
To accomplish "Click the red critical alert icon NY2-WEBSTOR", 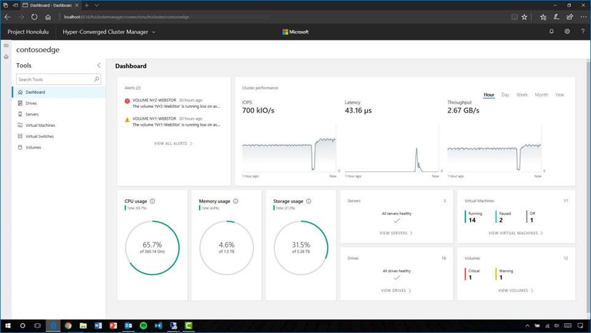I will pyautogui.click(x=127, y=101).
